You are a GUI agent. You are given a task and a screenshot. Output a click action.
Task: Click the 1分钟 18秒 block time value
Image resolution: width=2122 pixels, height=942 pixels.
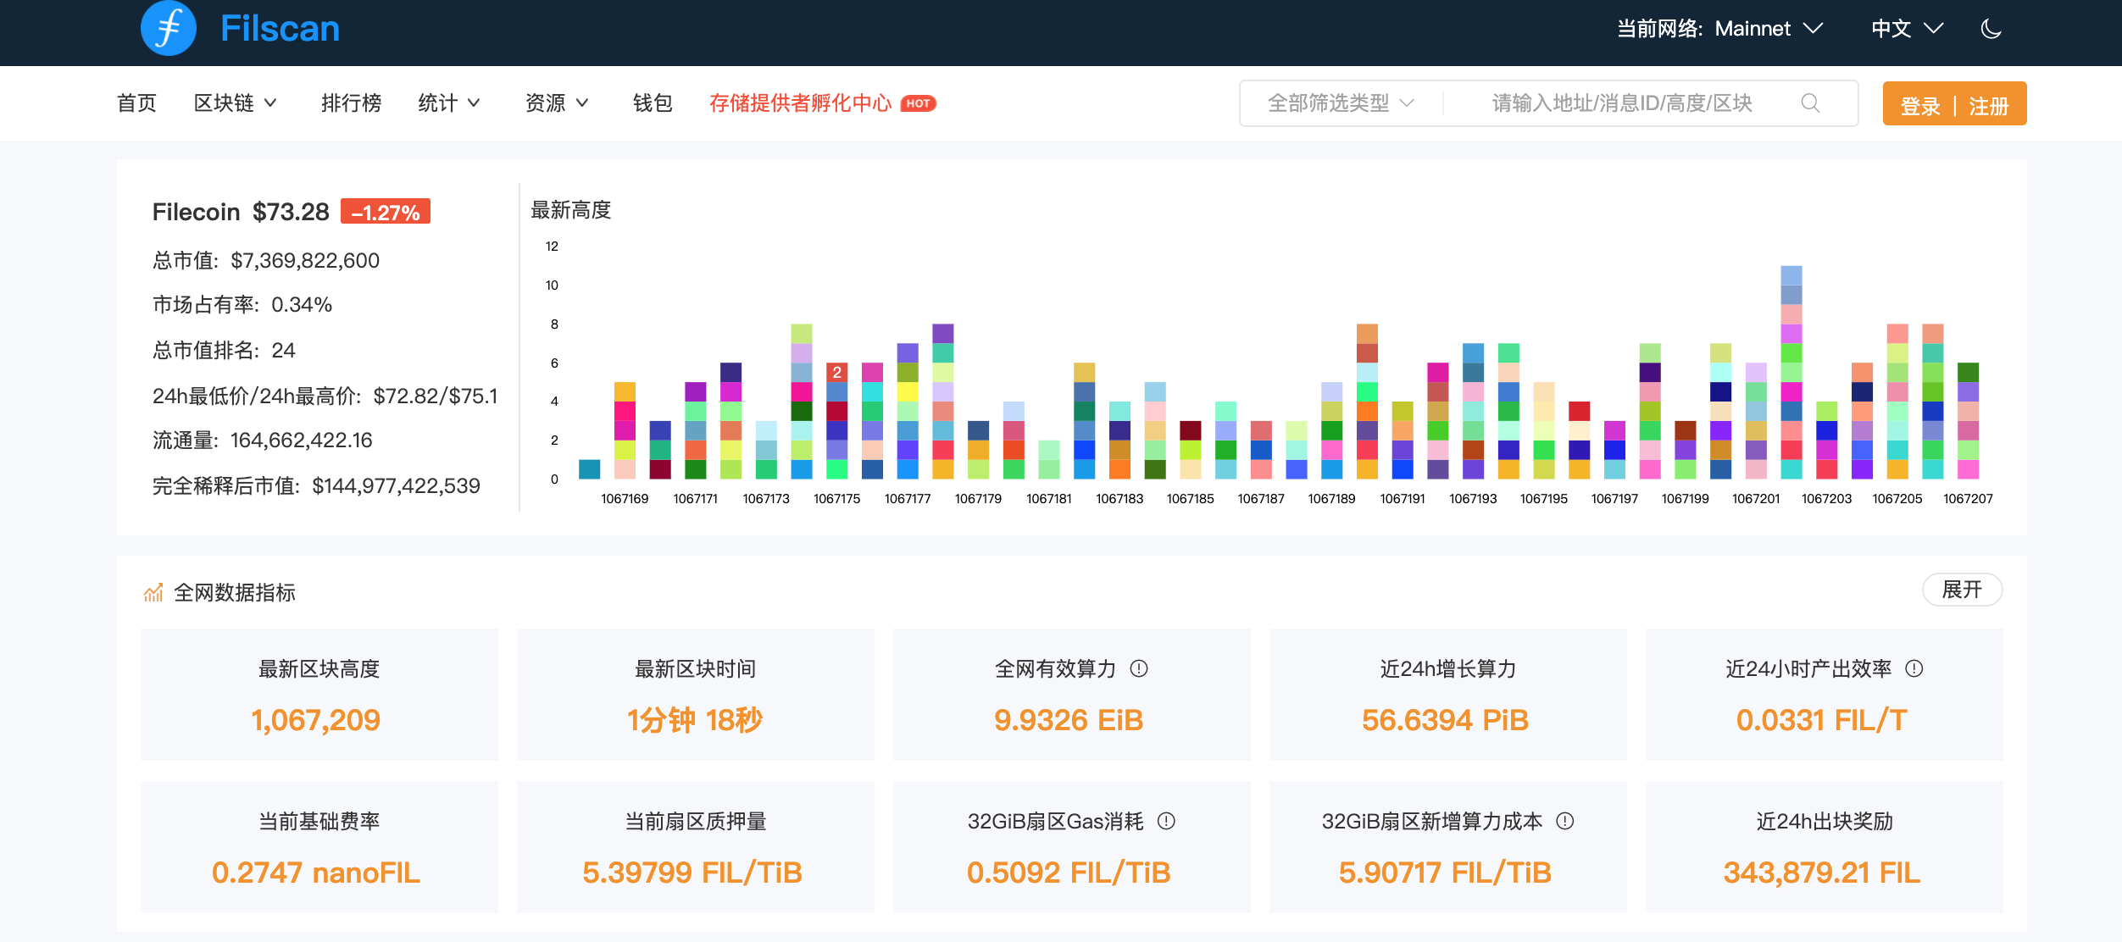(695, 720)
